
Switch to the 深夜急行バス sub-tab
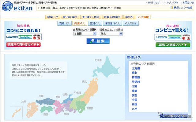[x=112, y=23]
